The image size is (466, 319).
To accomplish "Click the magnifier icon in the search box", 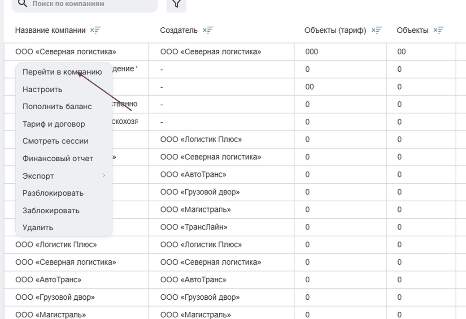I will [22, 3].
